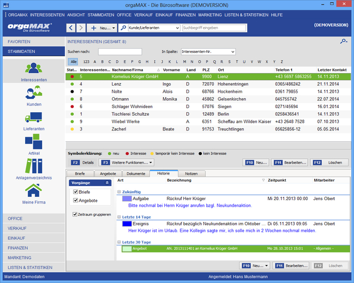This screenshot has width=354, height=283.
Task: Click the search options magnifier at top right
Action: 344,41
